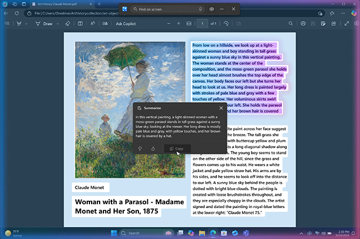Image resolution: width=360 pixels, height=239 pixels.
Task: Open the Click to Do overlay icon
Action: tap(125, 9)
